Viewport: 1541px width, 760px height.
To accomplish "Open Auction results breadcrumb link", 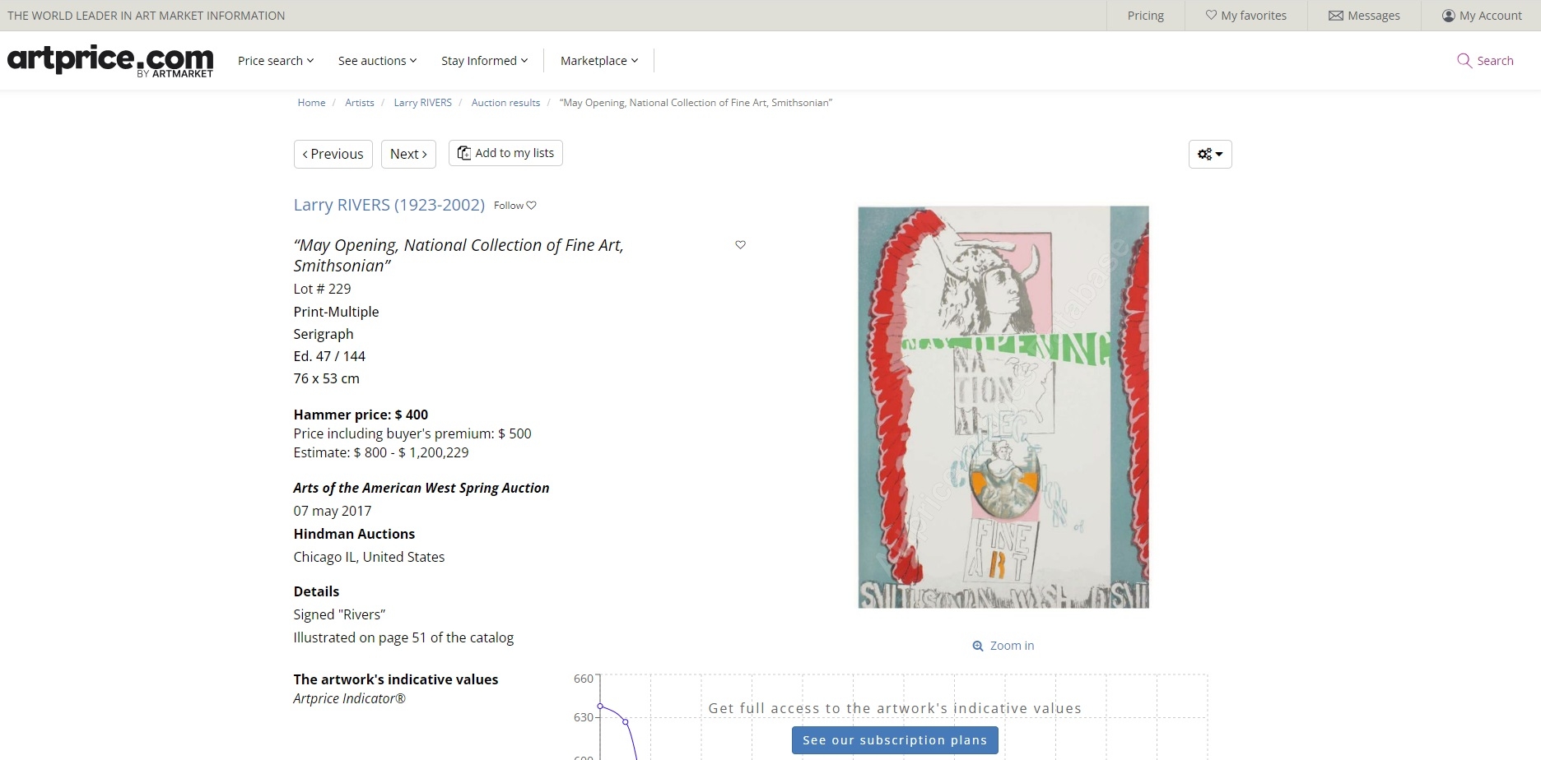I will click(505, 103).
